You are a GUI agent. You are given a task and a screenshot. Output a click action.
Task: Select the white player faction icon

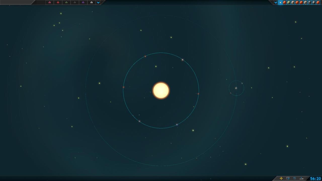pyautogui.click(x=92, y=3)
